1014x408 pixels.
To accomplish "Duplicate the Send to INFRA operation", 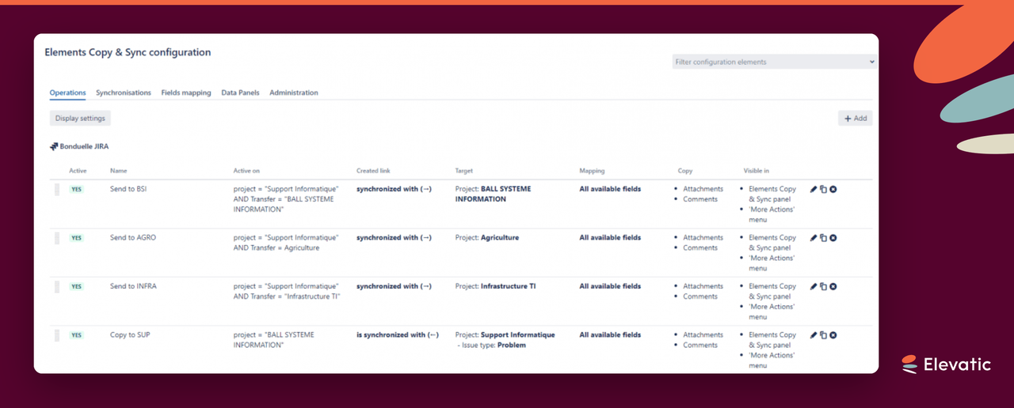I will point(823,286).
